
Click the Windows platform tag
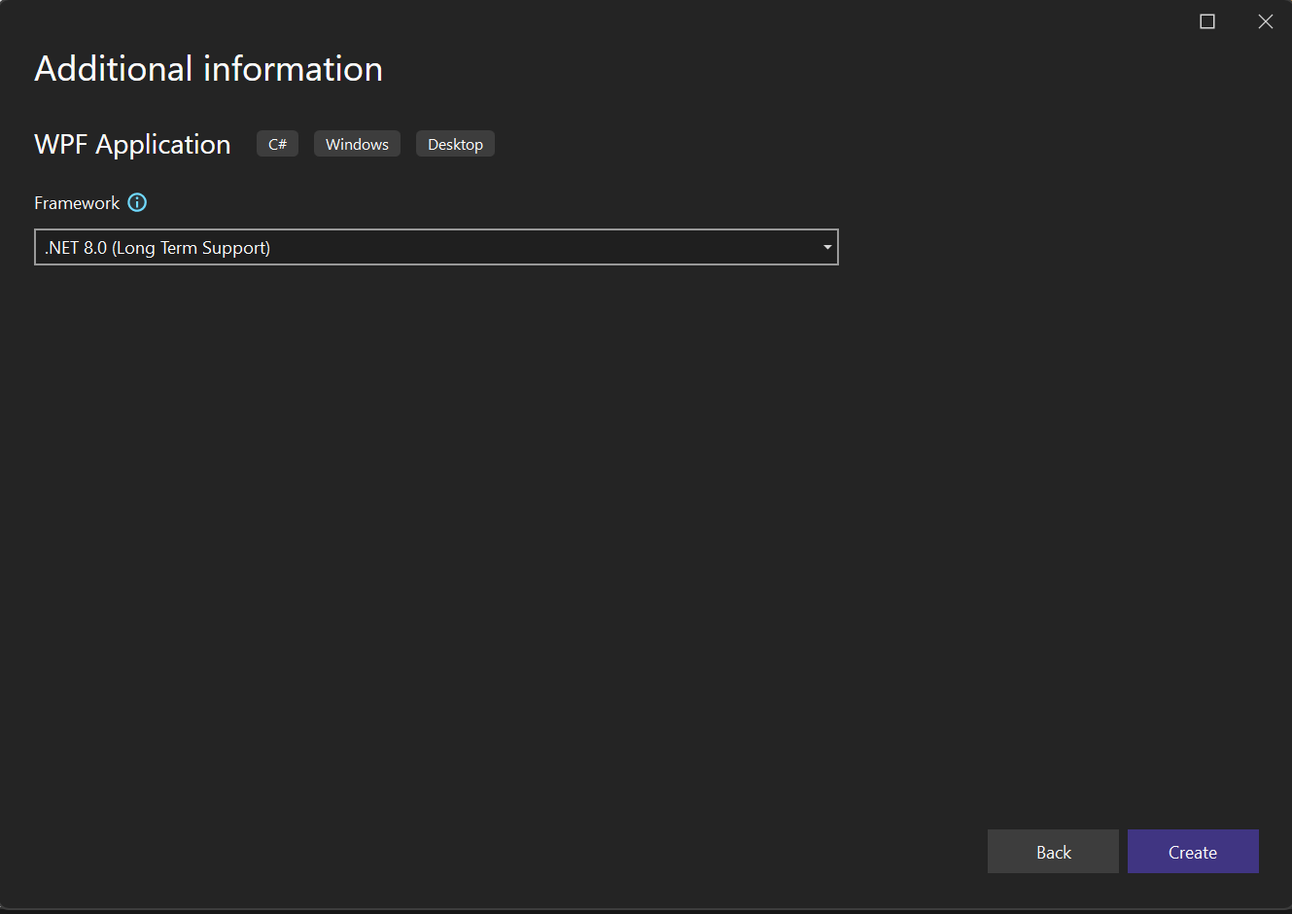click(357, 143)
